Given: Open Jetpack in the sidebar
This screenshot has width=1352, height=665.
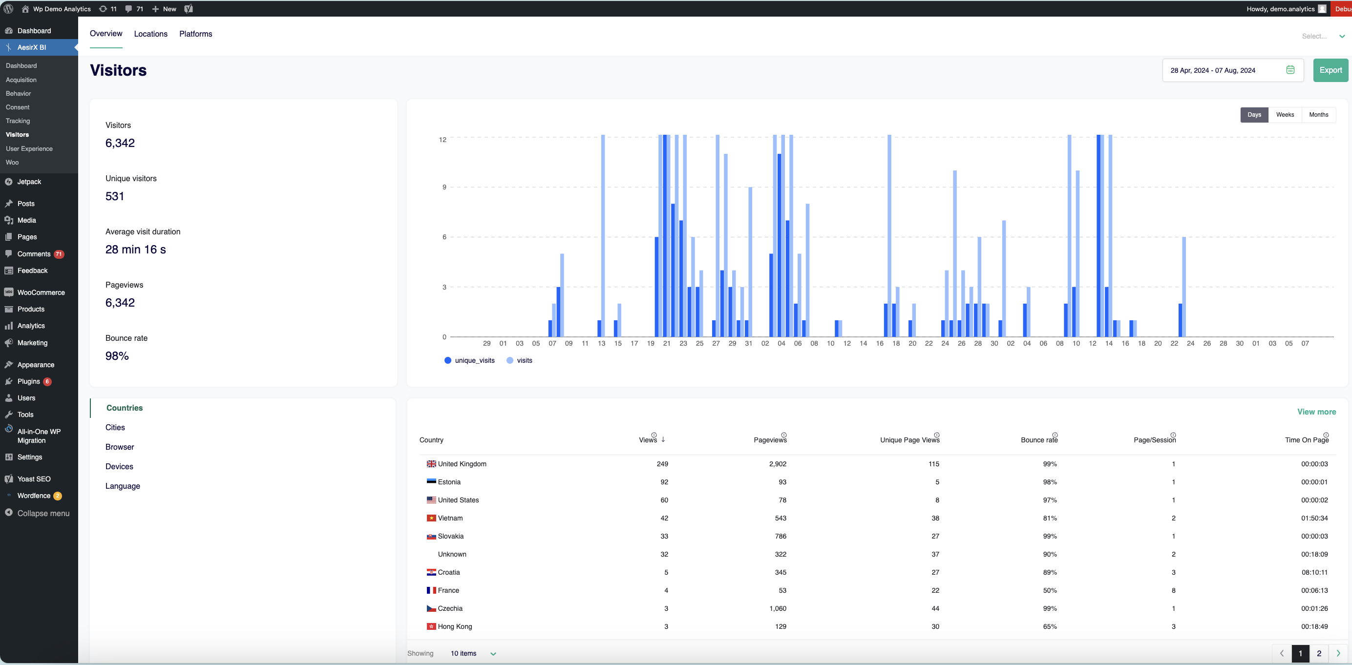Looking at the screenshot, I should click(39, 182).
